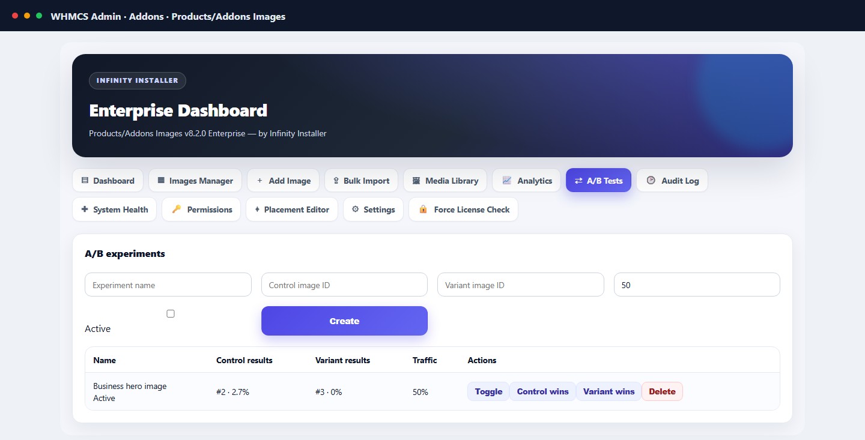Click the Analytics chart icon
The image size is (865, 440).
[506, 180]
